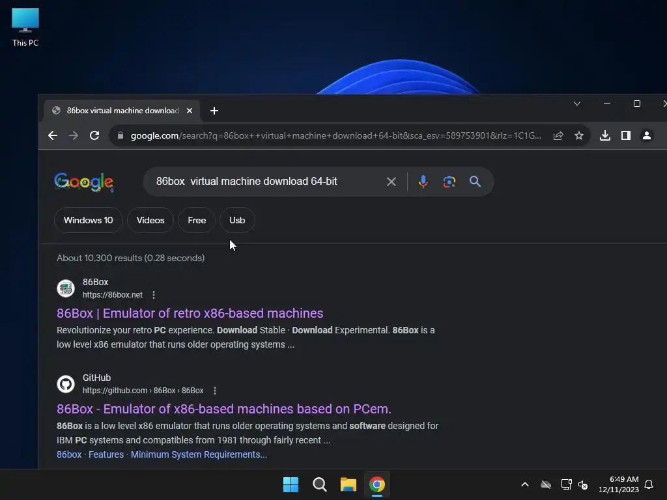
Task: Click the OneDrive cloud tray icon
Action: pos(546,484)
